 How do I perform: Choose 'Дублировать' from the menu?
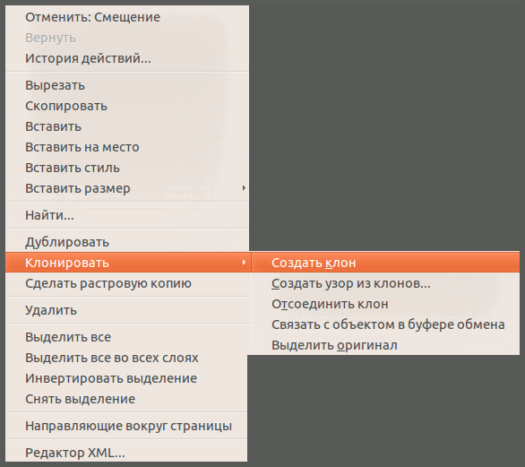point(127,242)
